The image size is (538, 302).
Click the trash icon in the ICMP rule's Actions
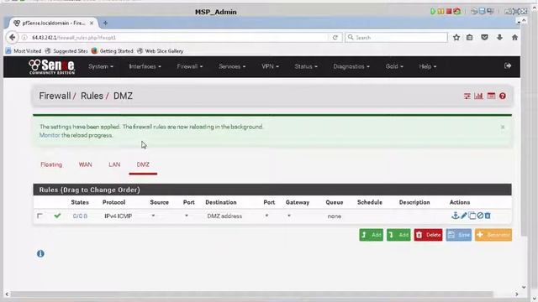(488, 216)
